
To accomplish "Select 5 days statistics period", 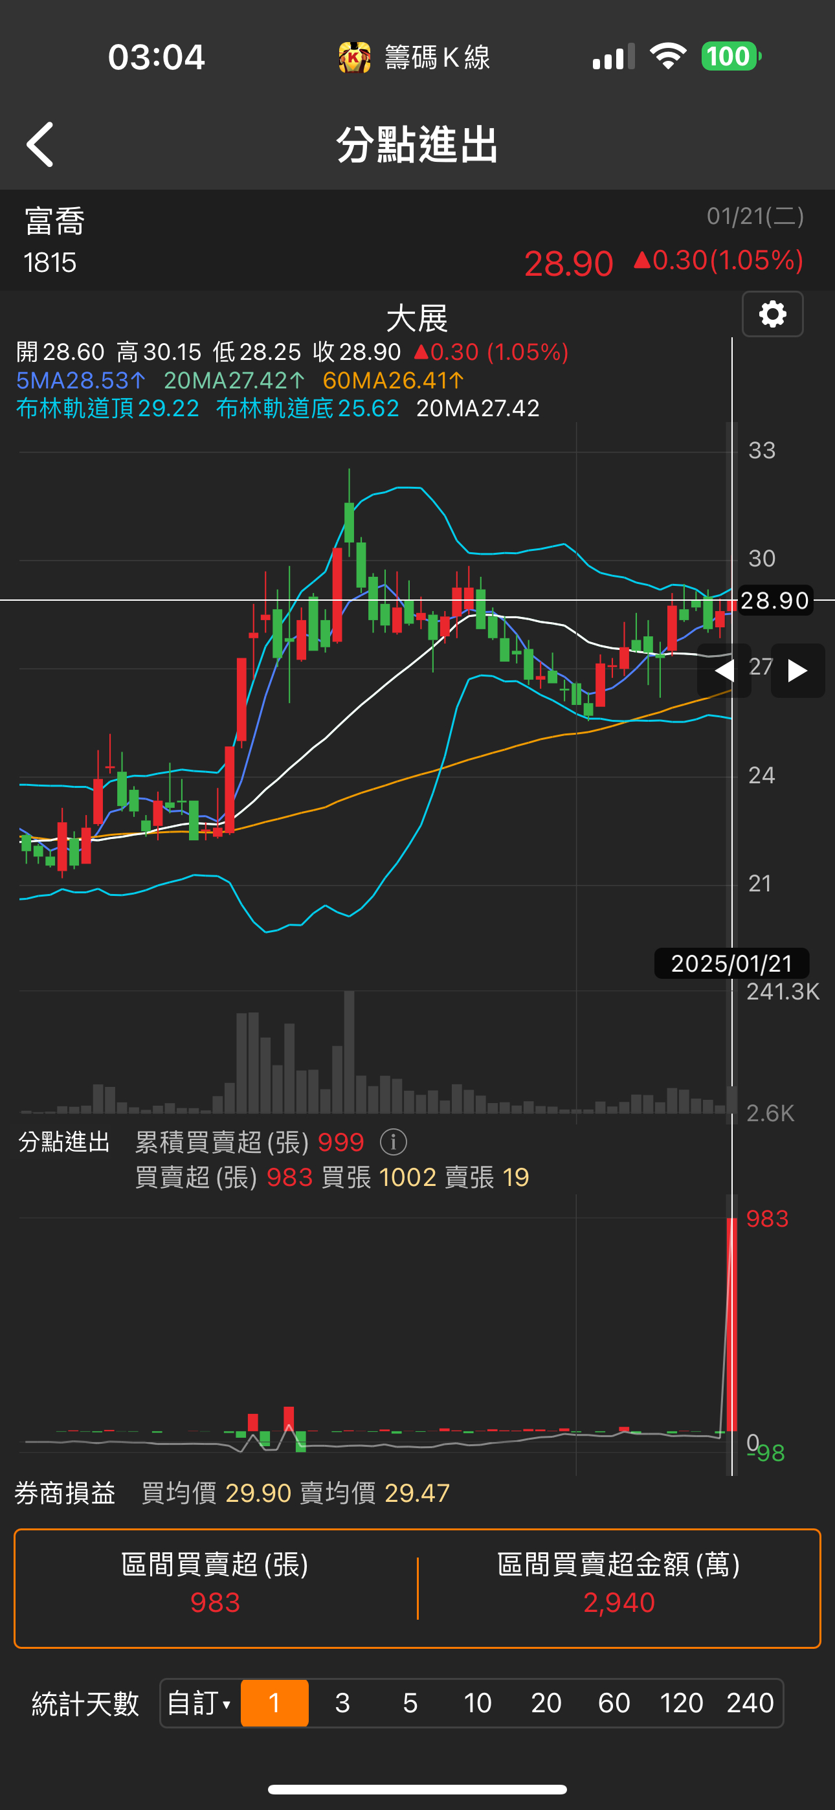I will pyautogui.click(x=410, y=1703).
